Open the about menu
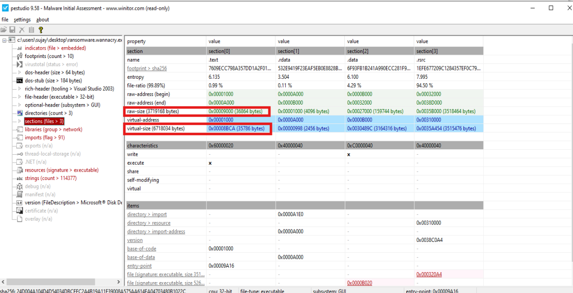This screenshot has width=573, height=293. point(43,20)
